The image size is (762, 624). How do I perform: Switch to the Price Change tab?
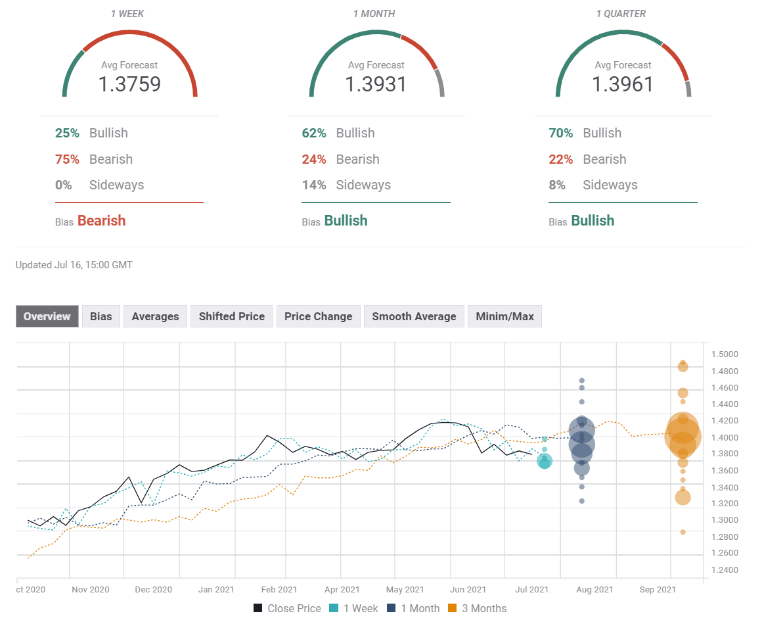(x=318, y=316)
